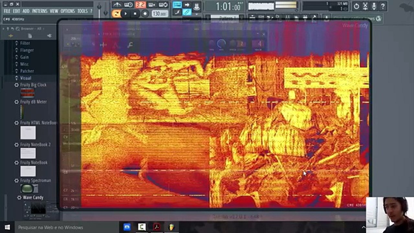Open help via the question mark icon
This screenshot has height=233, width=414.
click(x=383, y=6)
